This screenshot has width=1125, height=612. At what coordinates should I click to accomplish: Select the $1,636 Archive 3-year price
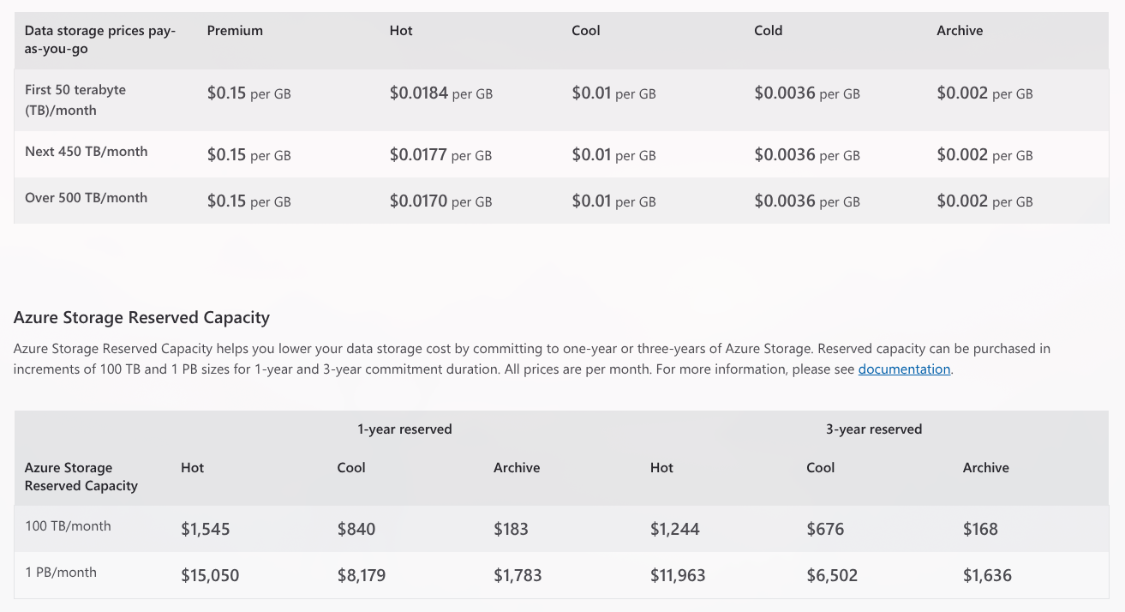(987, 575)
